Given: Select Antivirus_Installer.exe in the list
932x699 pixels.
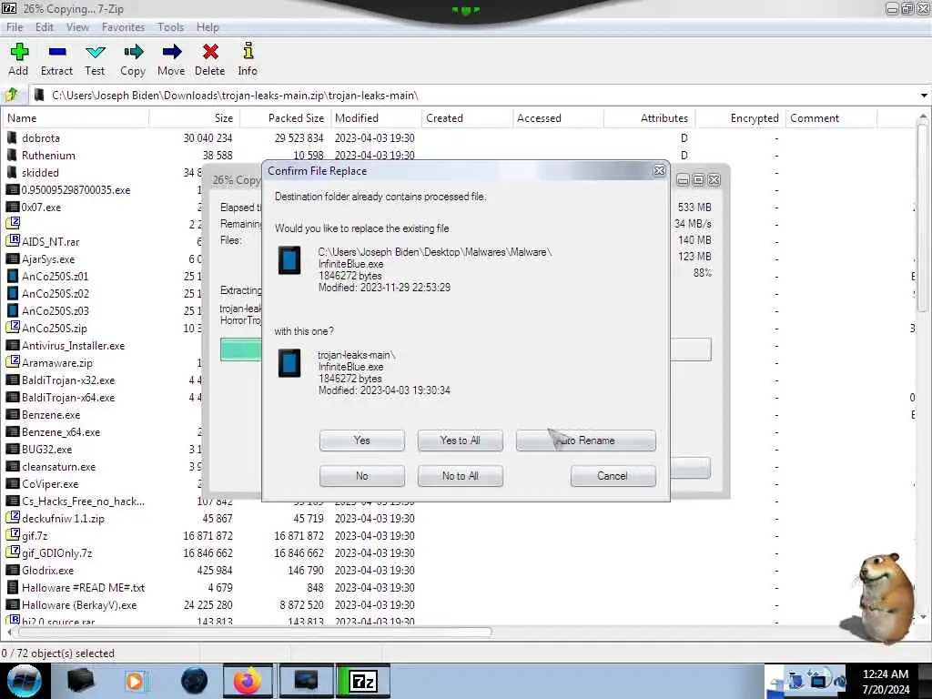Looking at the screenshot, I should (73, 345).
